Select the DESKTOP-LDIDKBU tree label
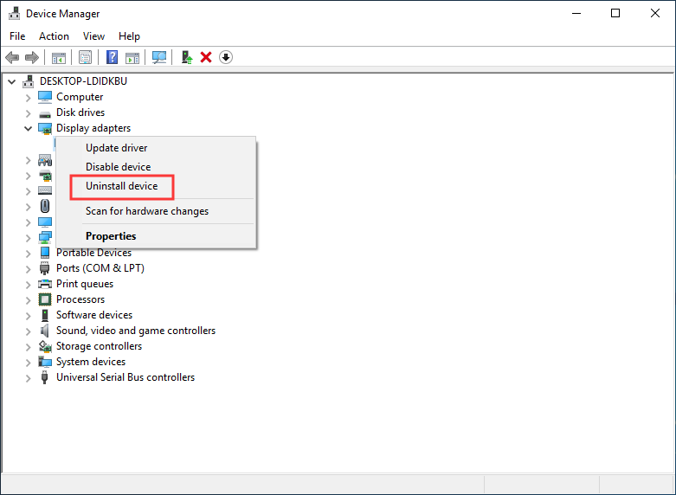 pyautogui.click(x=83, y=81)
